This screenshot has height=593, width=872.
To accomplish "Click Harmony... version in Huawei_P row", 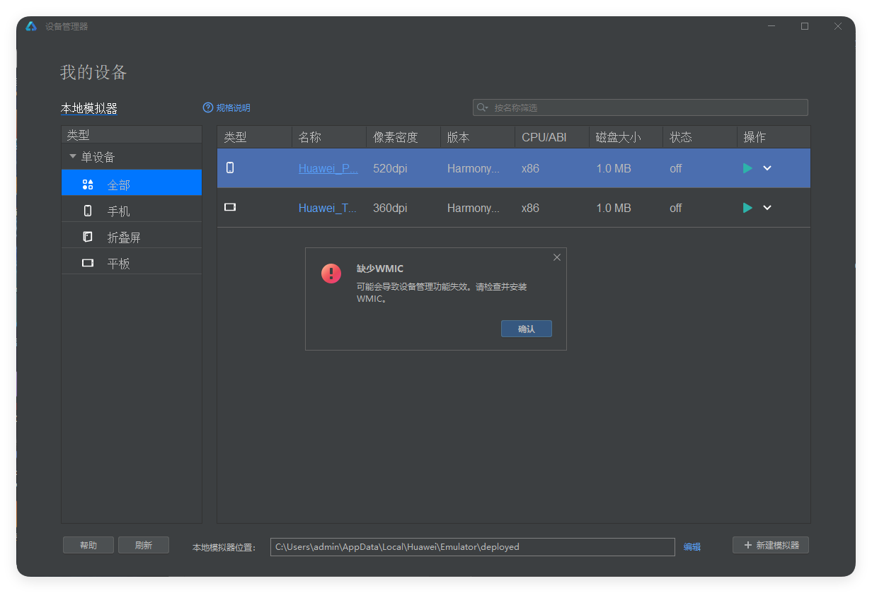I will tap(474, 168).
